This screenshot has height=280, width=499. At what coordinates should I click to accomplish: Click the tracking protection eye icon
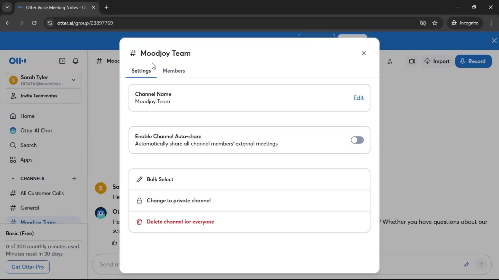pyautogui.click(x=423, y=23)
